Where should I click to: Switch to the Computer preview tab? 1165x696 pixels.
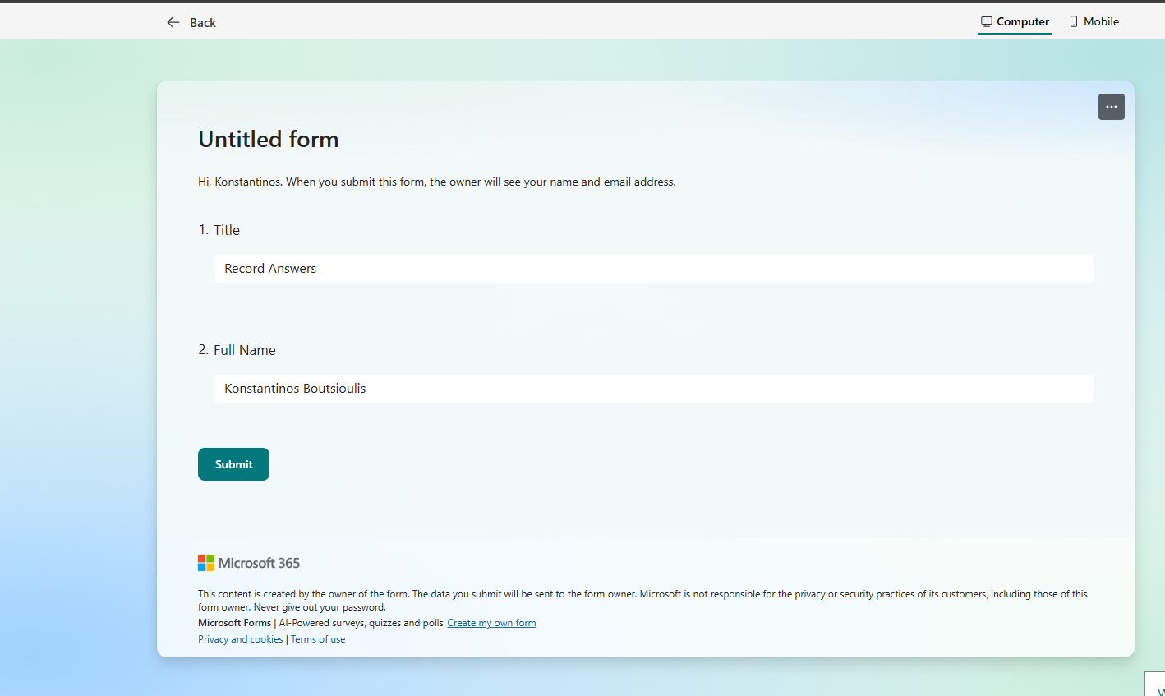1015,22
